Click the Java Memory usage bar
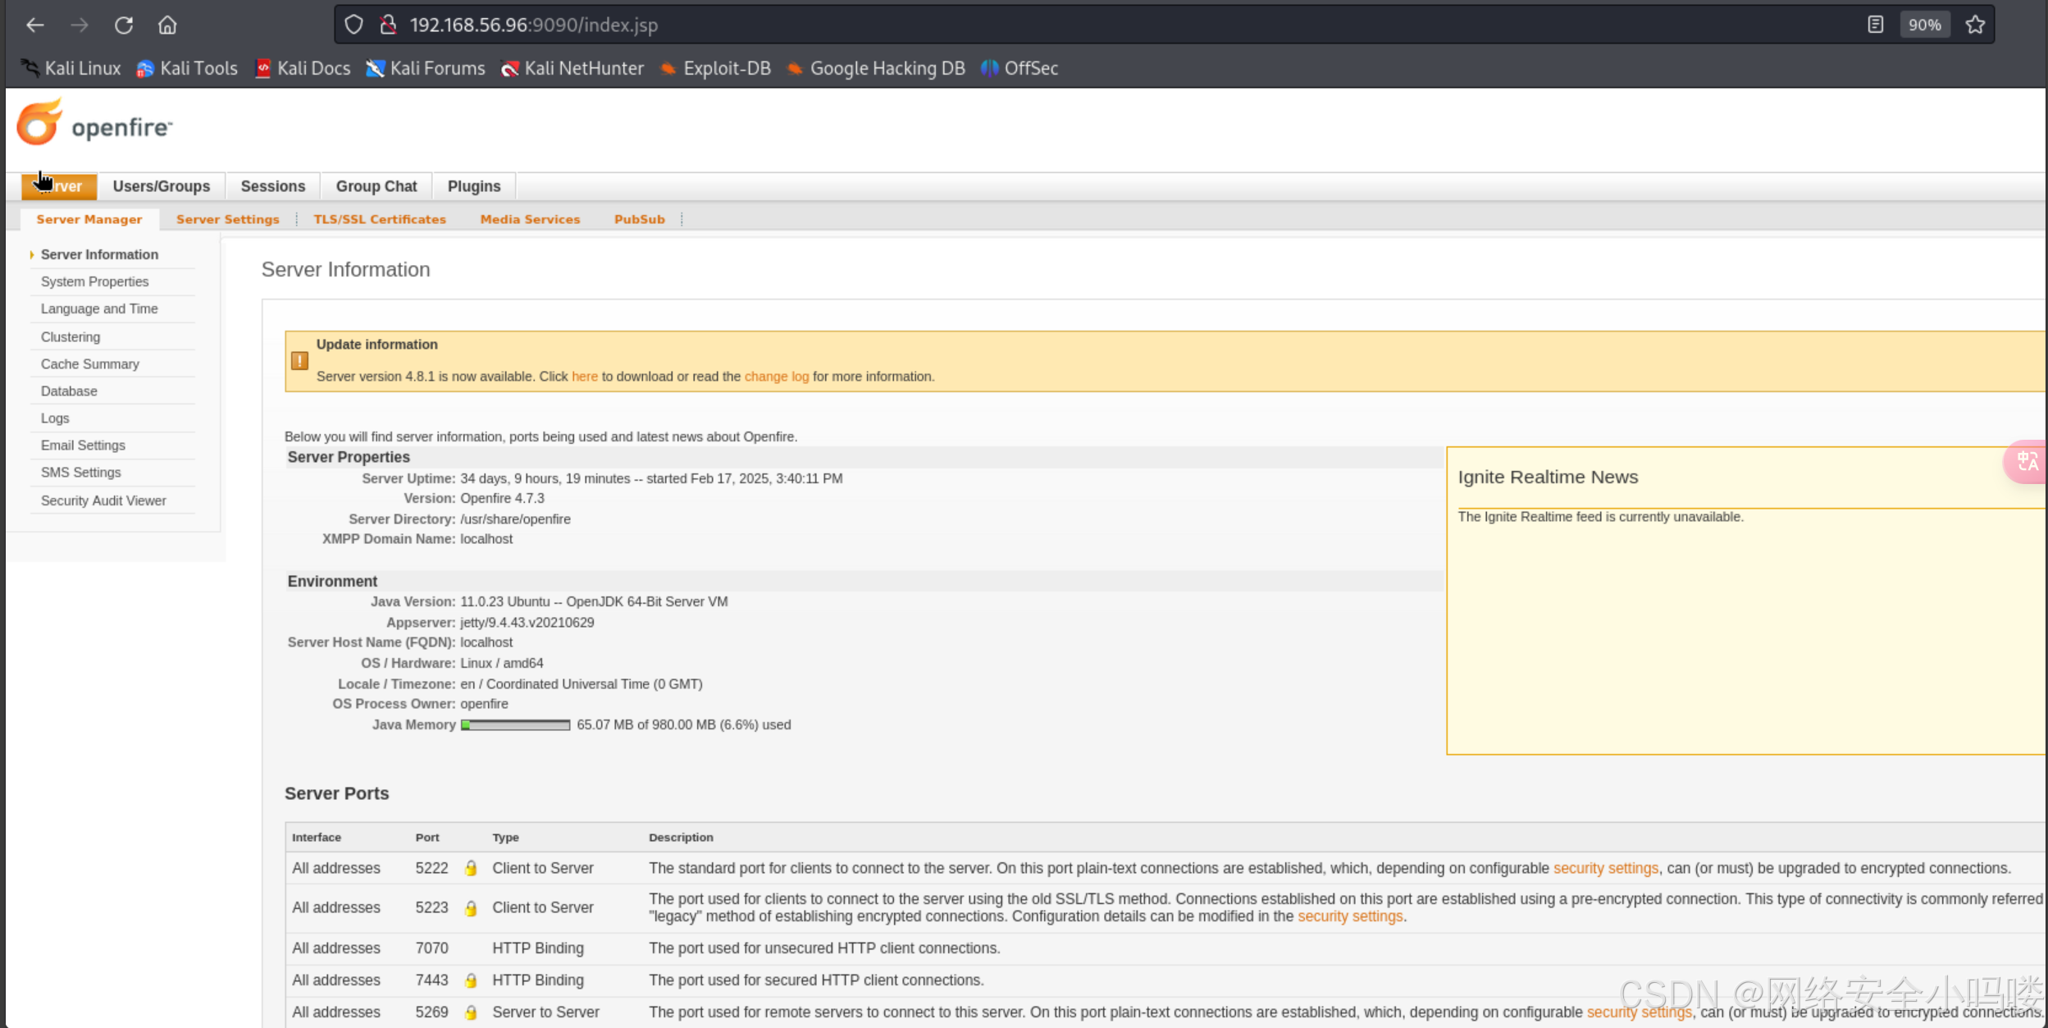The width and height of the screenshot is (2048, 1028). tap(515, 725)
